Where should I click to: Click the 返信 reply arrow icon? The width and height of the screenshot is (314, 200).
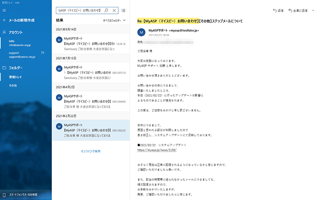pyautogui.click(x=275, y=10)
